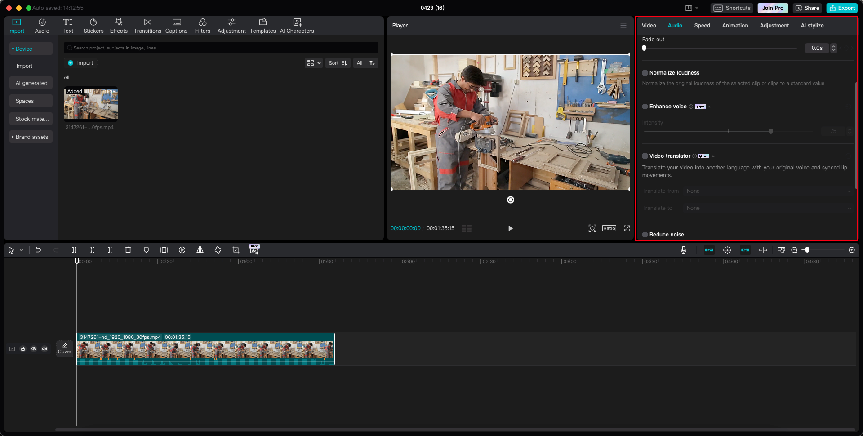Open the Sort options in media panel

338,63
